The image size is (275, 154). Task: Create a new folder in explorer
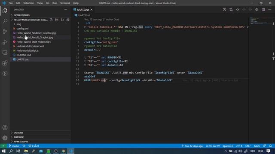57,20
